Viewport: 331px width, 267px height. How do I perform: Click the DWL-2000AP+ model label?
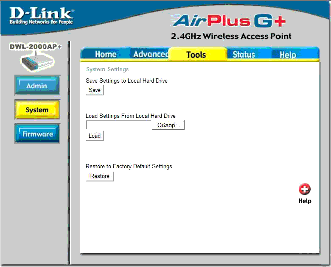(x=36, y=46)
